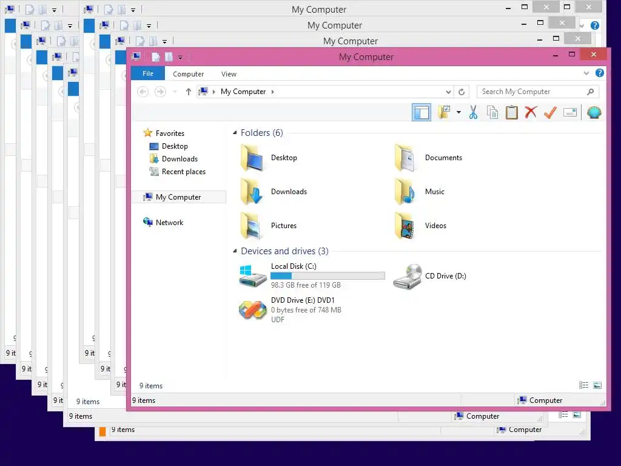
Task: Click the Copy pages icon
Action: tap(492, 112)
